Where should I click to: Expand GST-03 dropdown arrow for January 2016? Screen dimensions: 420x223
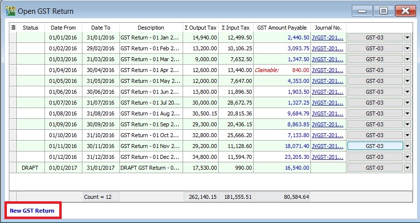click(408, 37)
